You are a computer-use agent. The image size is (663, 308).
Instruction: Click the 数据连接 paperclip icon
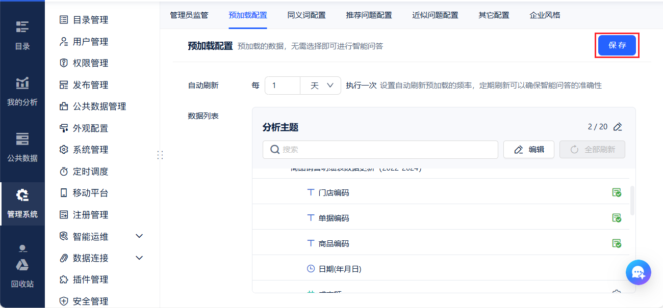[x=64, y=258]
